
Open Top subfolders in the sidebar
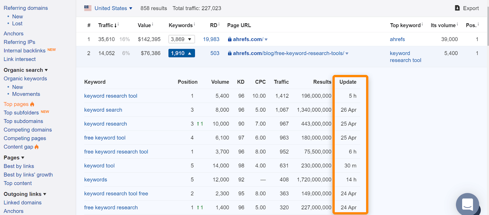[21, 113]
